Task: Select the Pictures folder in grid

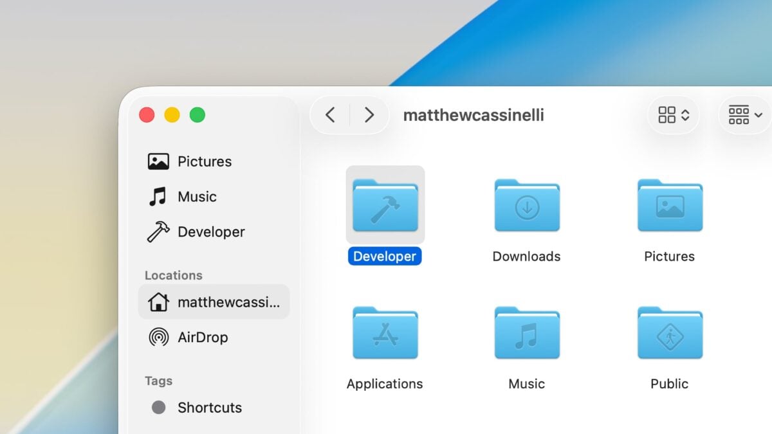Action: click(669, 206)
